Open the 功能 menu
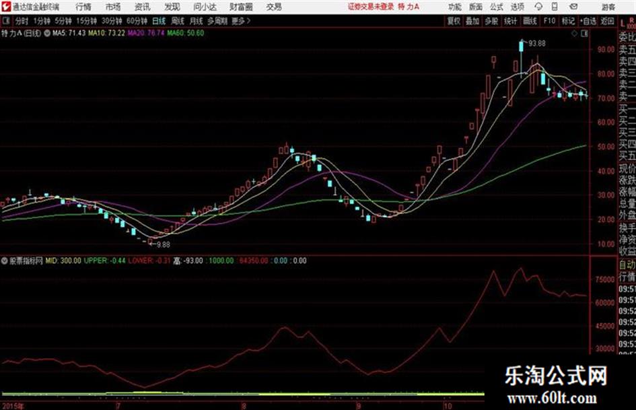The height and width of the screenshot is (410, 636). (455, 7)
